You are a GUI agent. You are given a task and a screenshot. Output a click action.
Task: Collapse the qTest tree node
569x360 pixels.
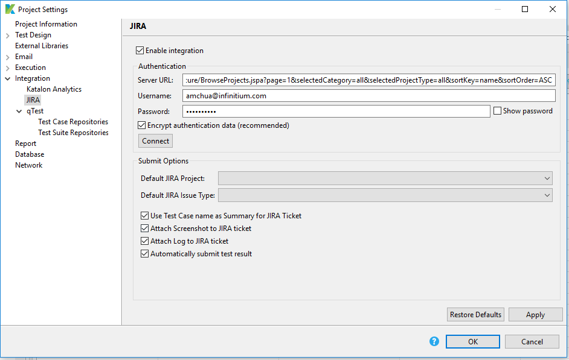coord(19,111)
